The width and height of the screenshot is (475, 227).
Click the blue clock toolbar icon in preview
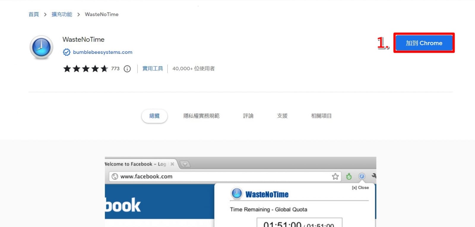(x=362, y=176)
